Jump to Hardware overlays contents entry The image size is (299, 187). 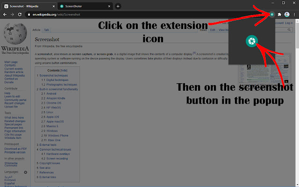[x=56, y=154]
